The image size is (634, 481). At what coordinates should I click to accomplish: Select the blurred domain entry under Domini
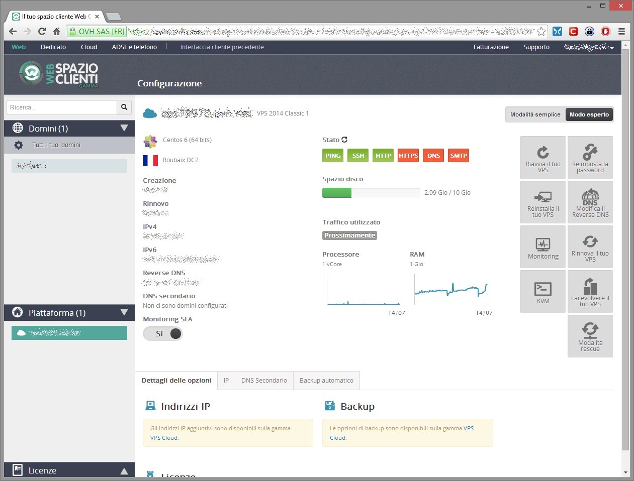pyautogui.click(x=69, y=166)
